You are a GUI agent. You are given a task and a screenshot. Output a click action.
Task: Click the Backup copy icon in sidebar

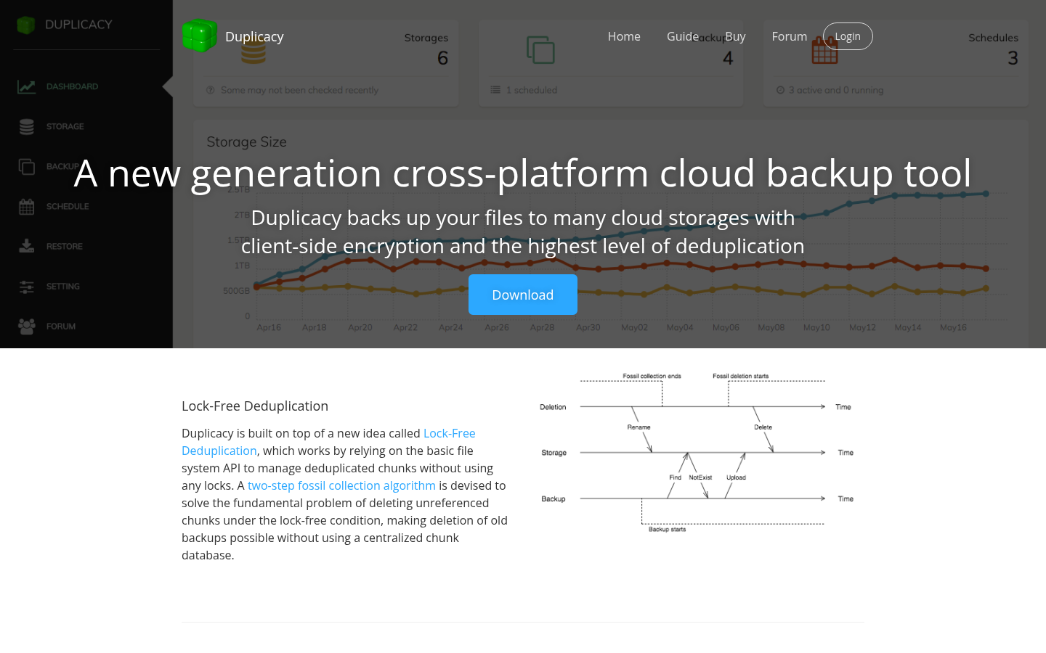27,166
